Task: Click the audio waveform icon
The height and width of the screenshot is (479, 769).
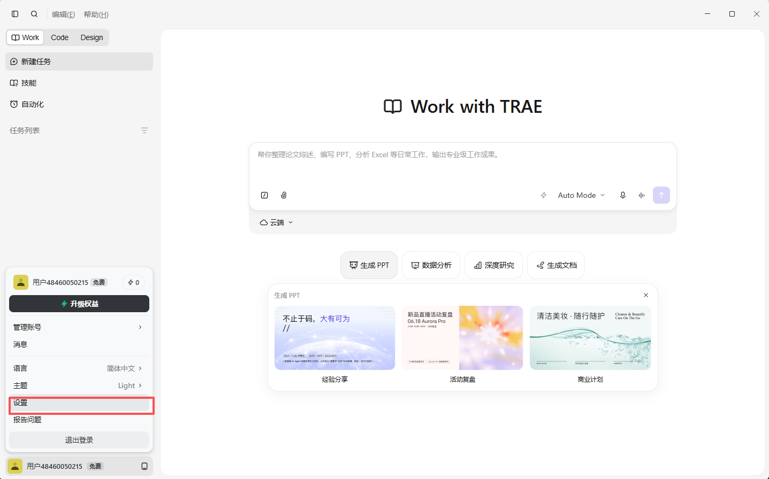Action: tap(642, 195)
